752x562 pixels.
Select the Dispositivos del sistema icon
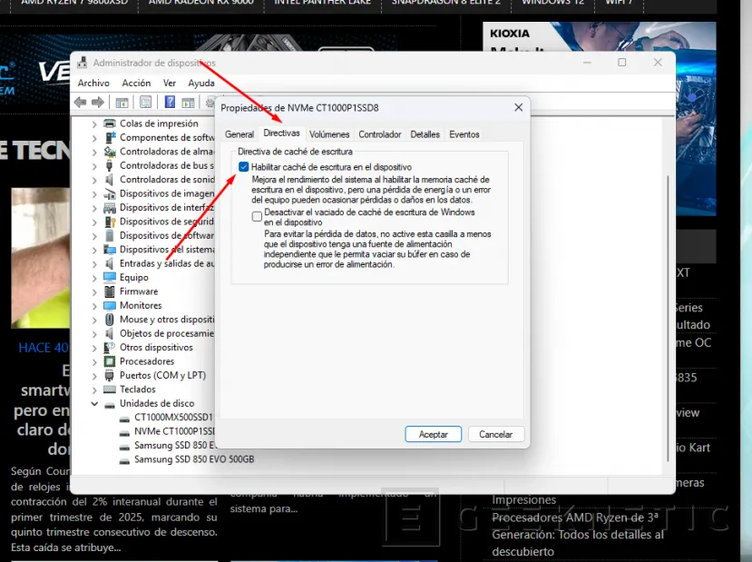tap(110, 249)
